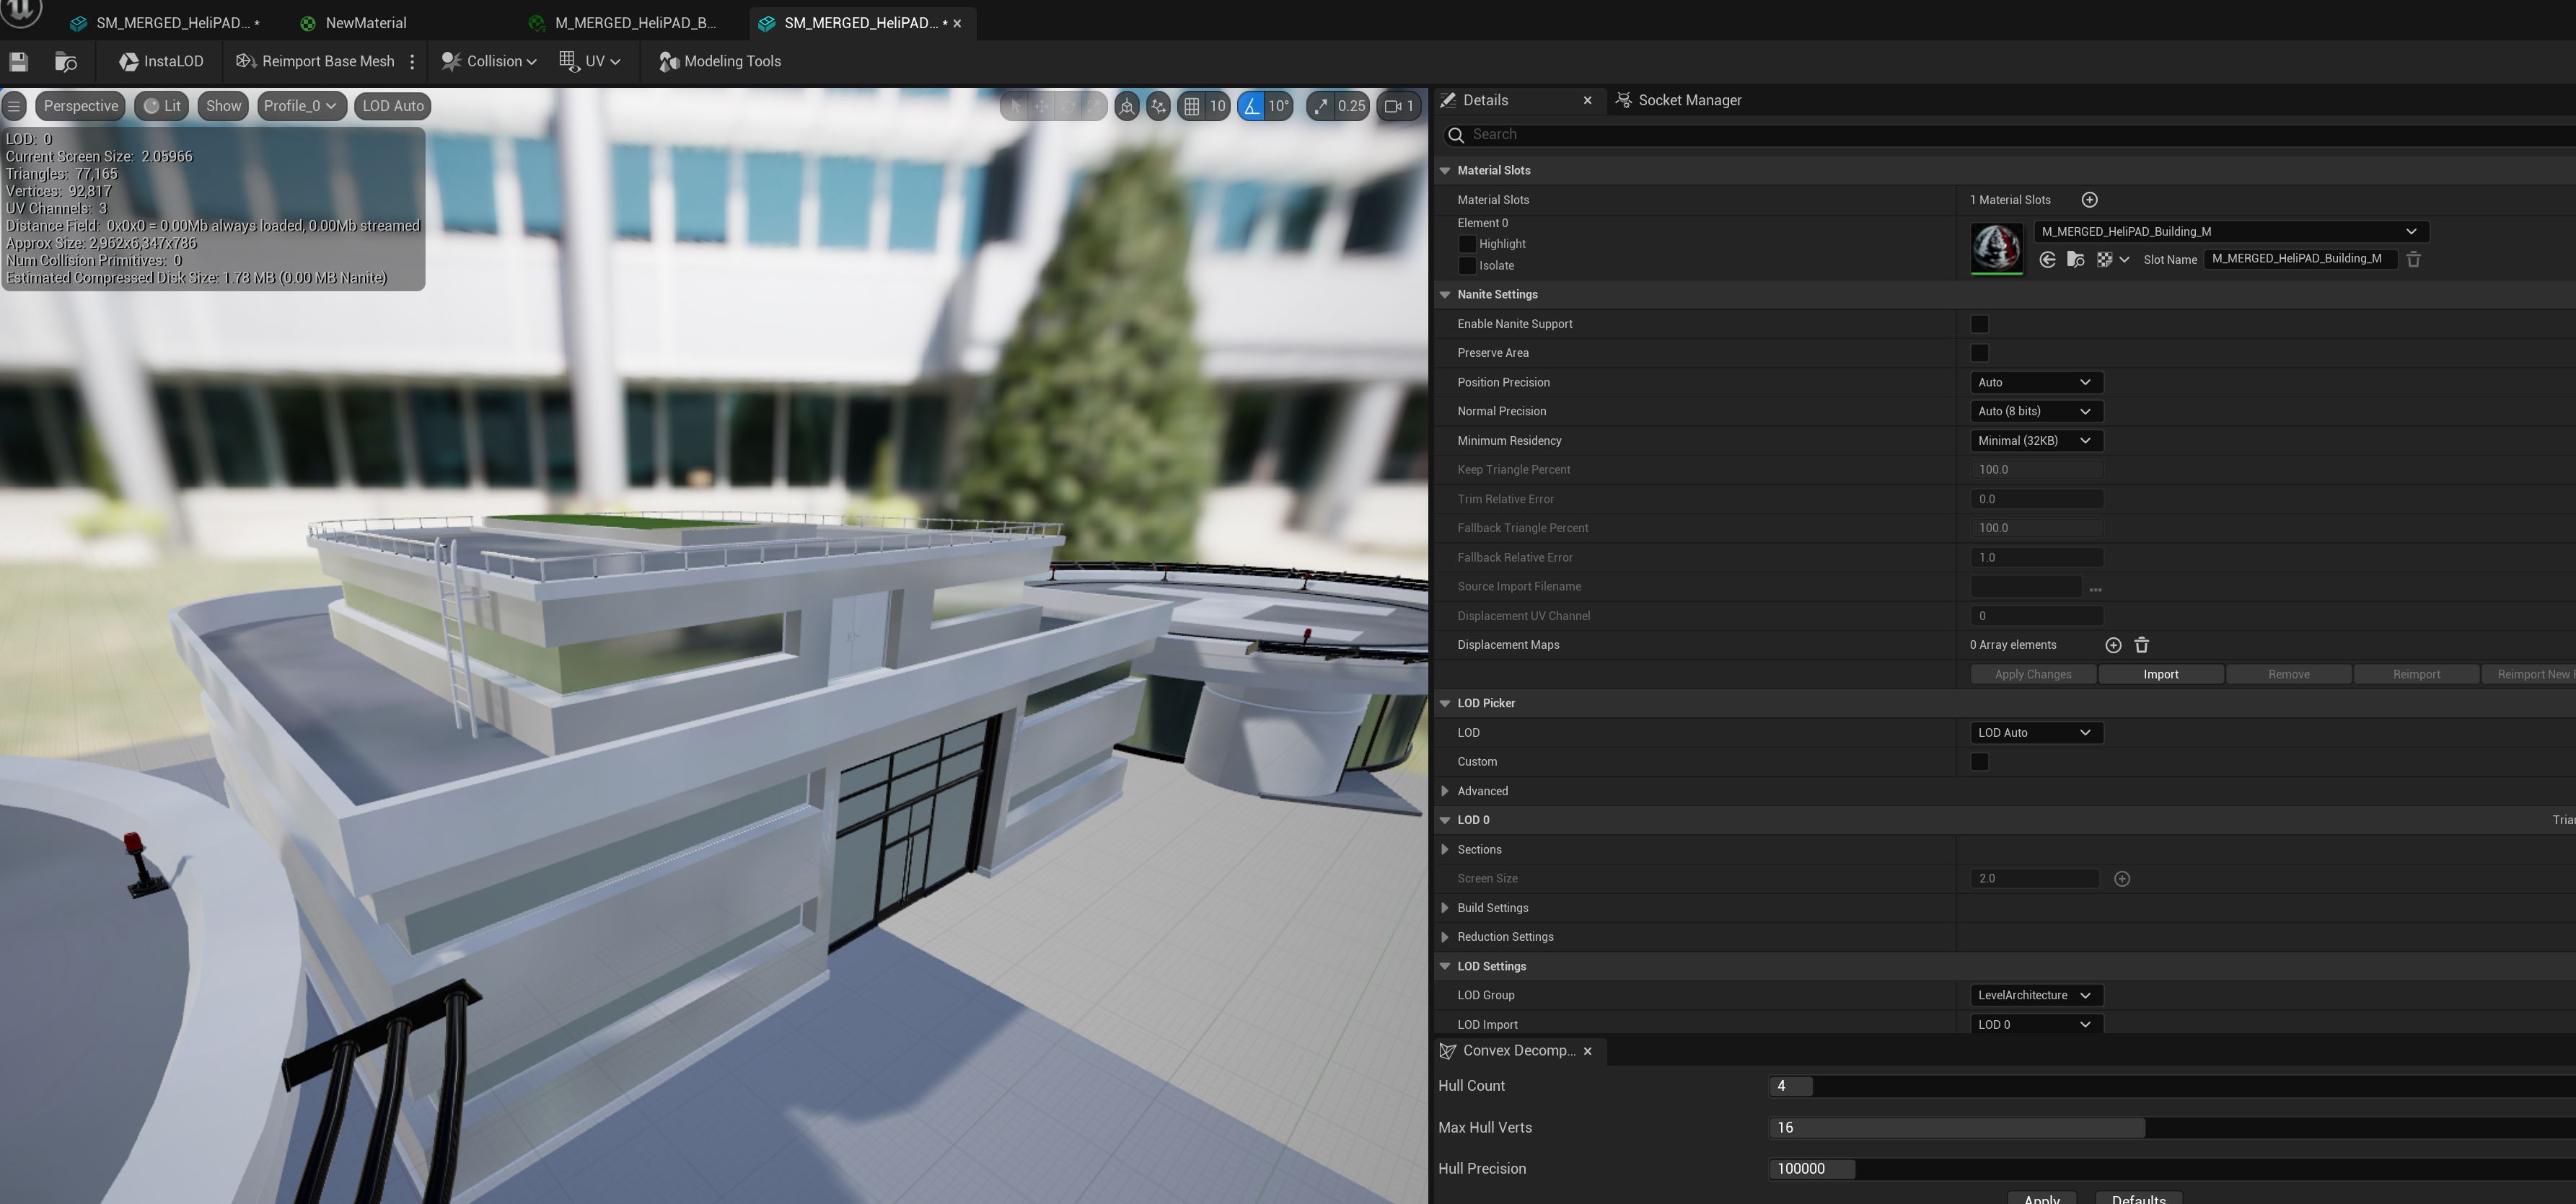Click the scale snap icon

[1321, 106]
